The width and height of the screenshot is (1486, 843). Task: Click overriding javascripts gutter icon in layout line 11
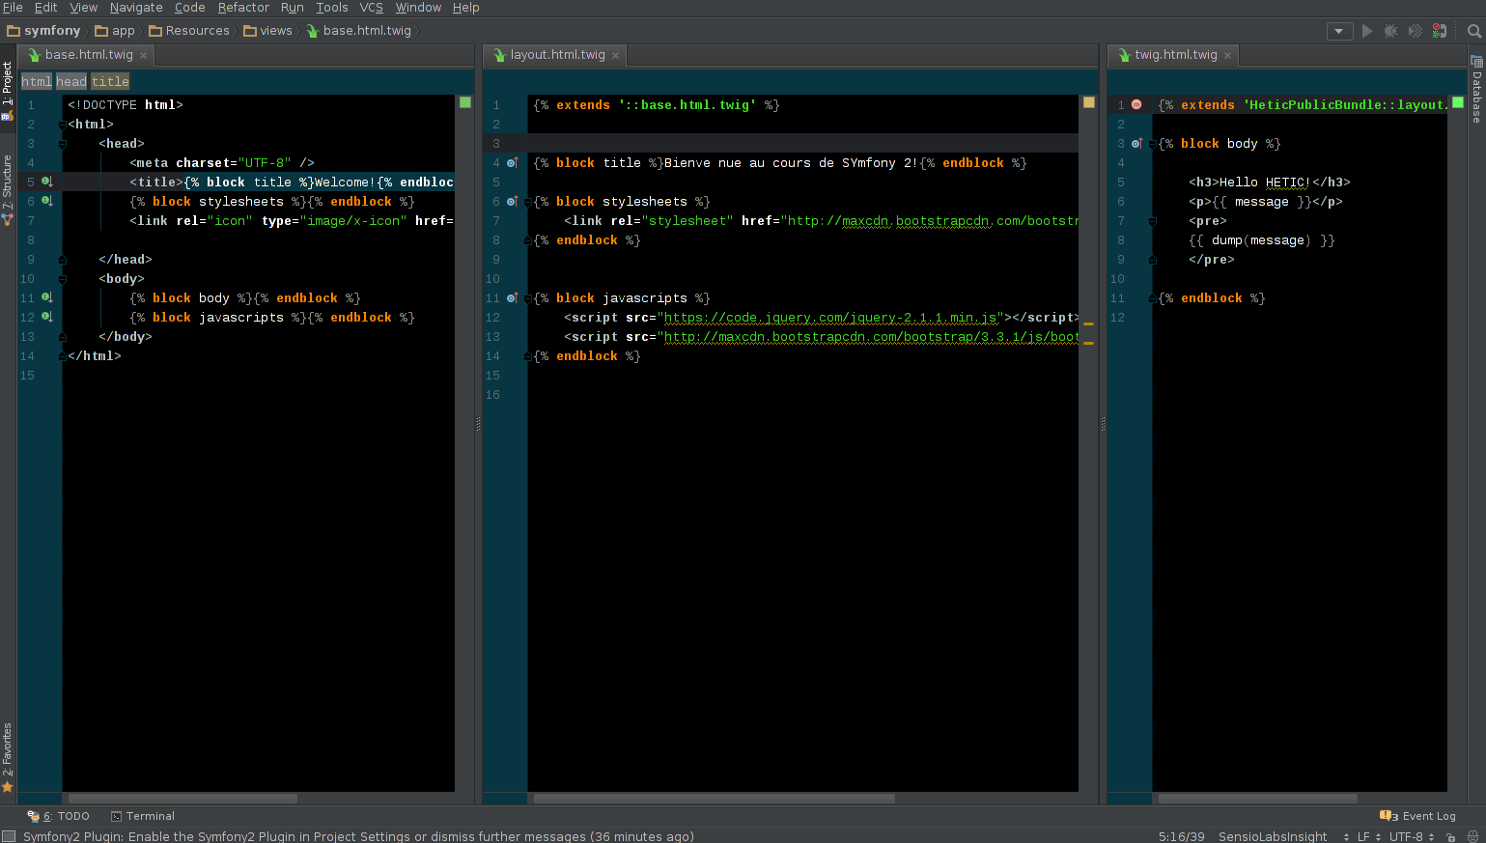click(x=512, y=297)
